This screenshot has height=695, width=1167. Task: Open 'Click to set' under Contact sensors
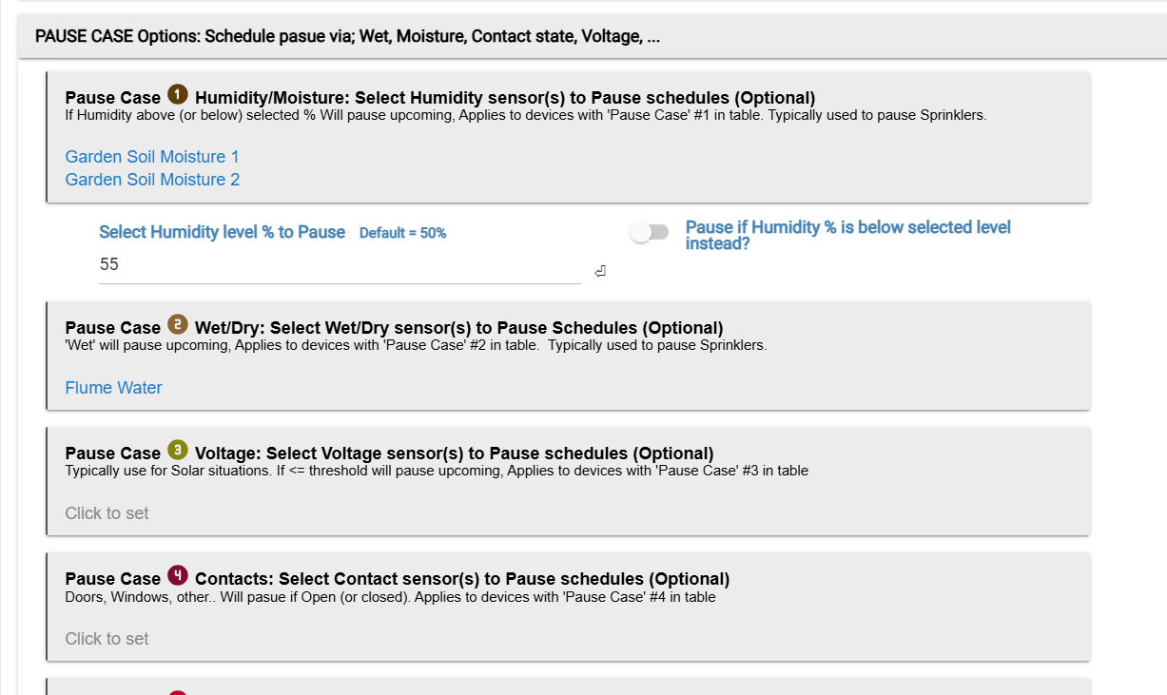(x=107, y=639)
